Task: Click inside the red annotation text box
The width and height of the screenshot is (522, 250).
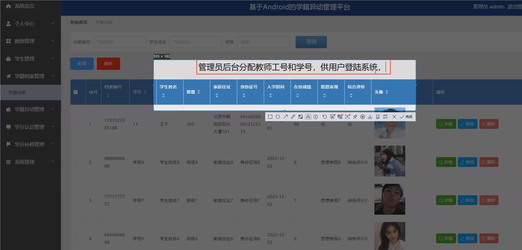Action: tap(293, 67)
